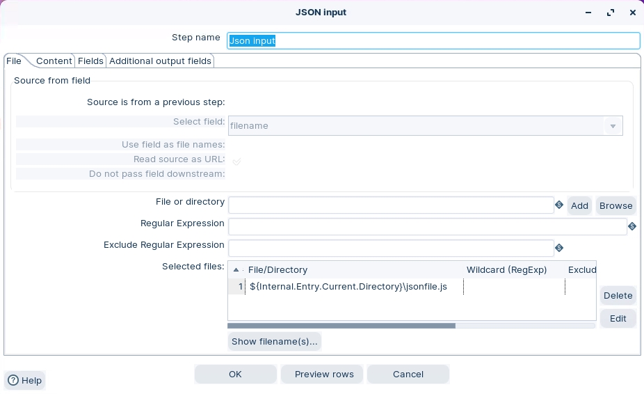Toggle the Read source as URL checkbox
644x394 pixels.
point(236,161)
